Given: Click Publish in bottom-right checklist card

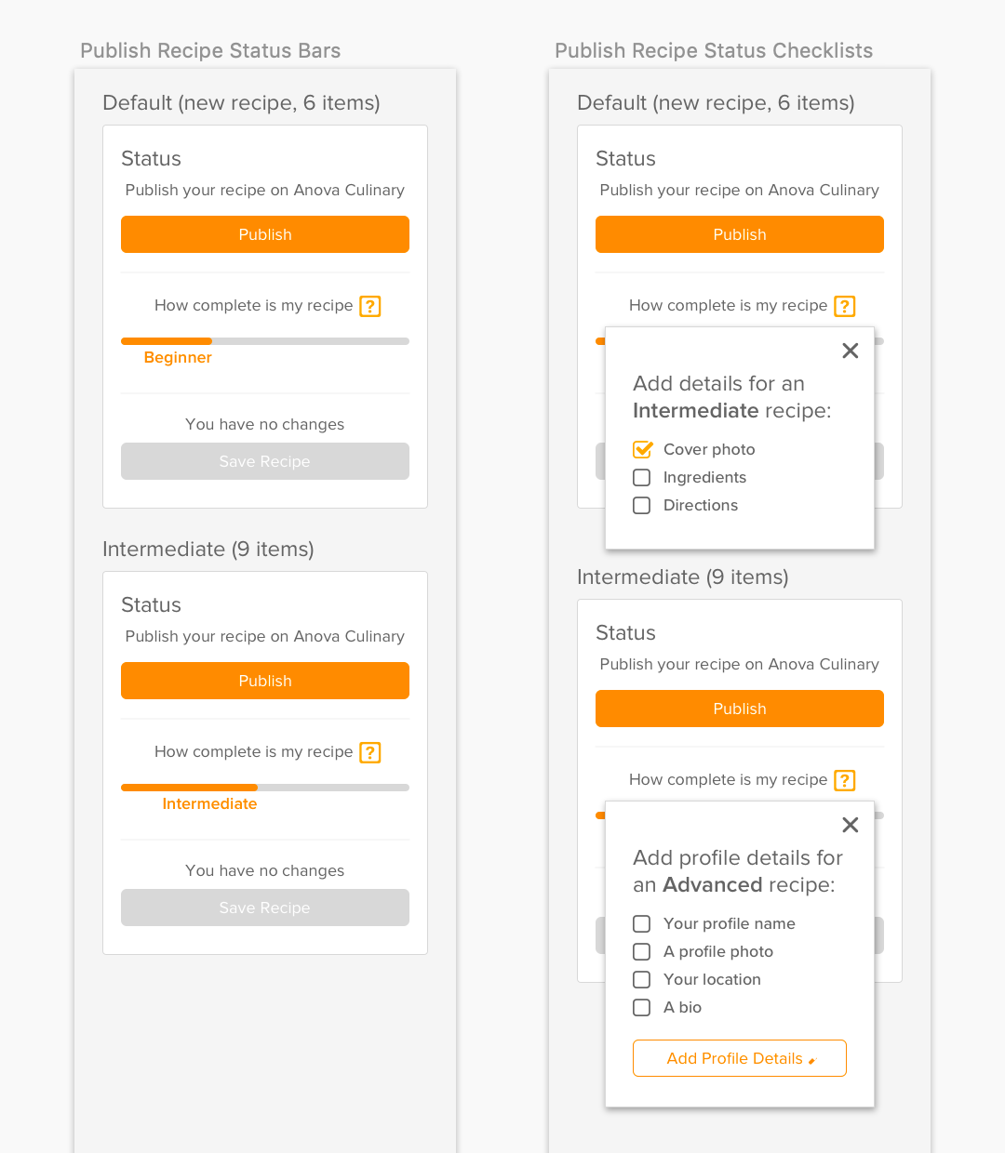Looking at the screenshot, I should click(x=740, y=709).
